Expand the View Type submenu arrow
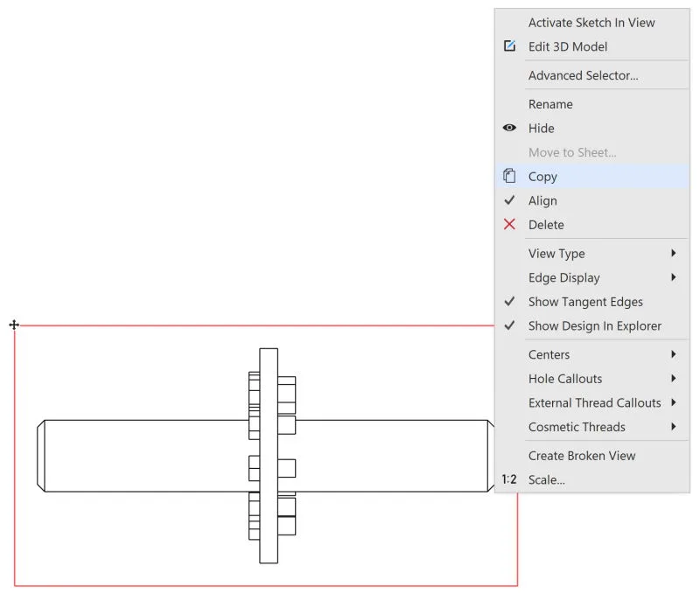 [x=674, y=253]
